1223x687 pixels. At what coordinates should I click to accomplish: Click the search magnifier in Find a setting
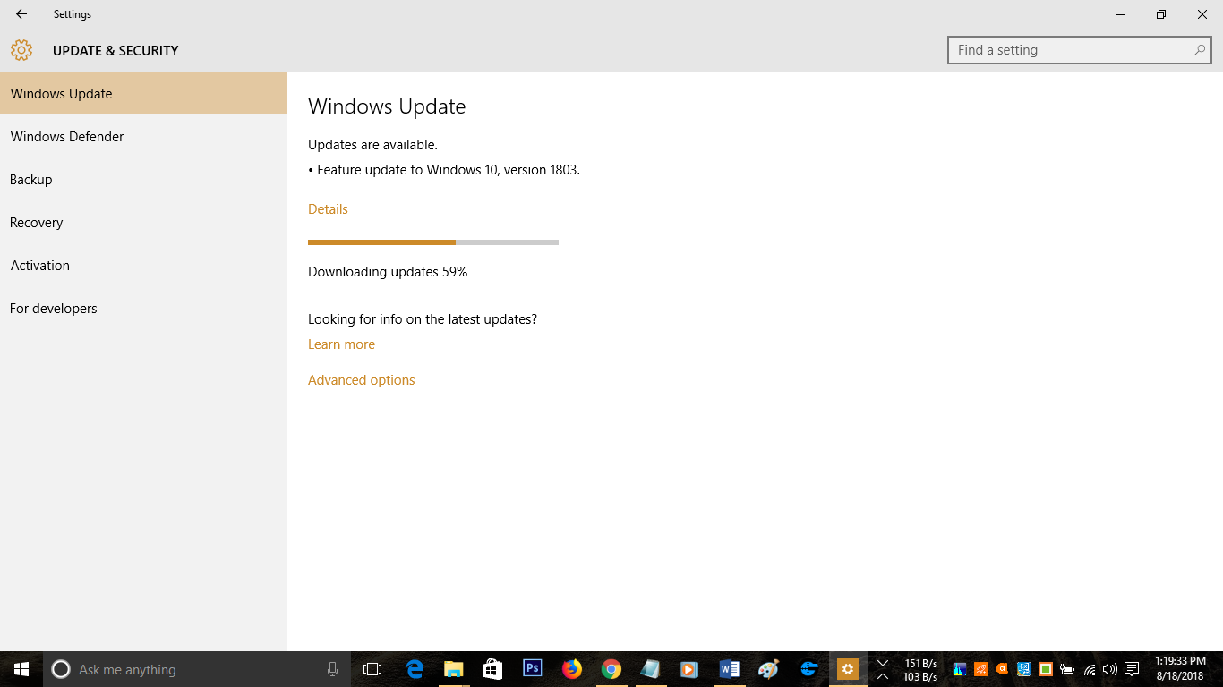(x=1200, y=50)
